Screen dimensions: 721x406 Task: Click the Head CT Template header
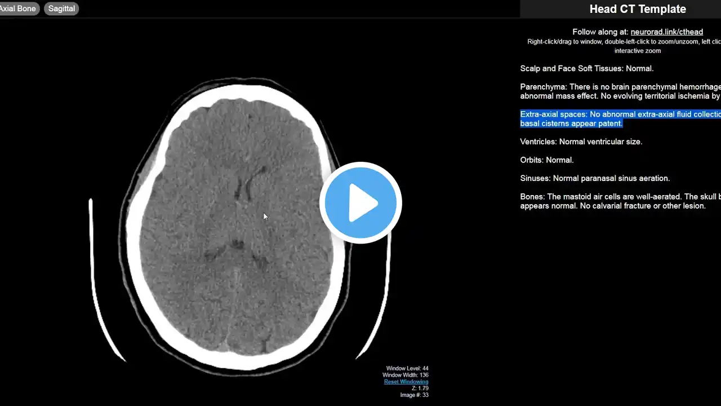click(x=637, y=9)
